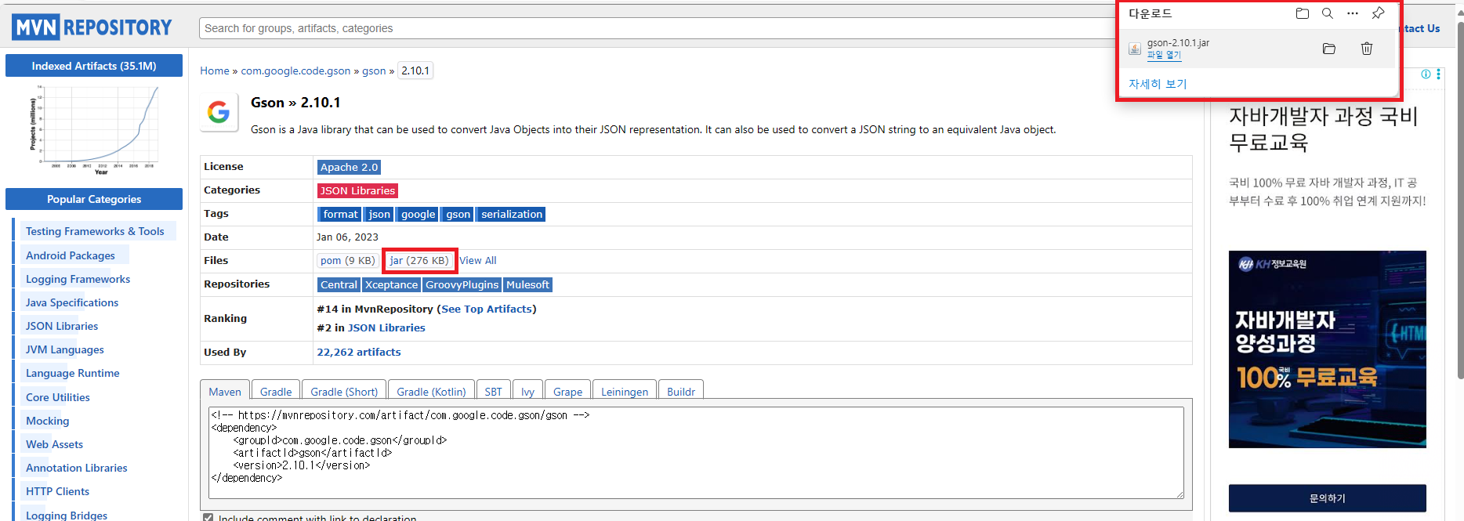Open the Xceptance repository link

click(391, 284)
